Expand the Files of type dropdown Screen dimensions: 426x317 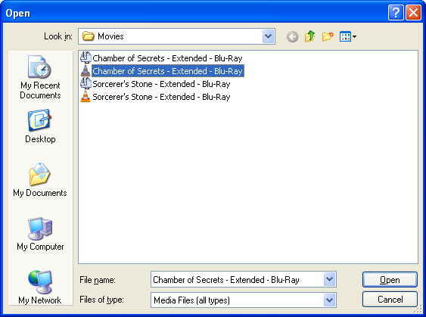[330, 300]
